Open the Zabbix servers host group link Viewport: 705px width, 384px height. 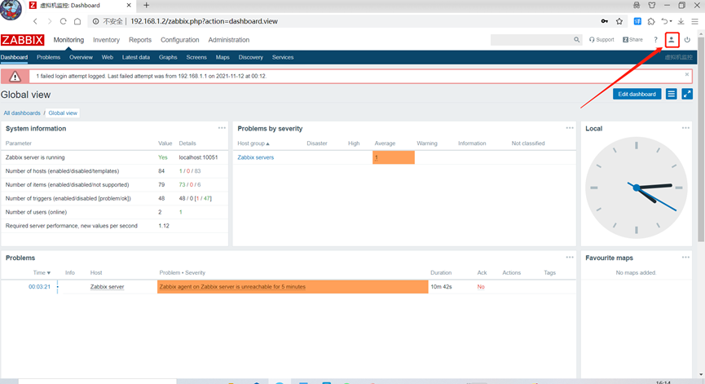[x=255, y=157]
